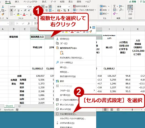This screenshot has width=145, height=128.
Task: Click the Increase Font Size icon
Action: pos(25,10)
